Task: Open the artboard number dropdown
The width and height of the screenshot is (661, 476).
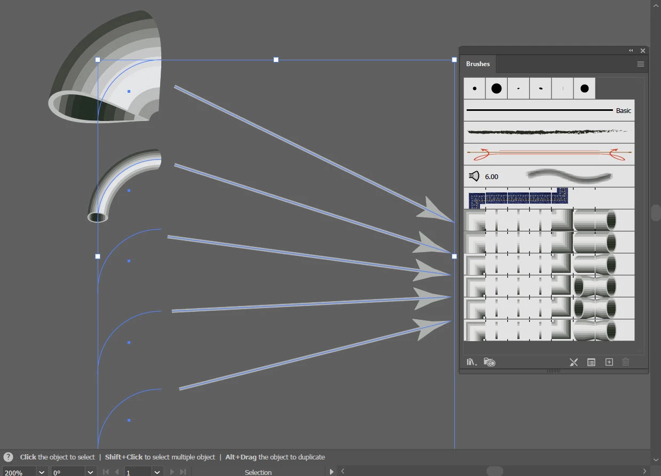Action: pyautogui.click(x=158, y=472)
